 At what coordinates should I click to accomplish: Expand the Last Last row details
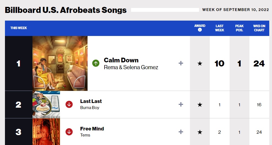[x=181, y=104]
